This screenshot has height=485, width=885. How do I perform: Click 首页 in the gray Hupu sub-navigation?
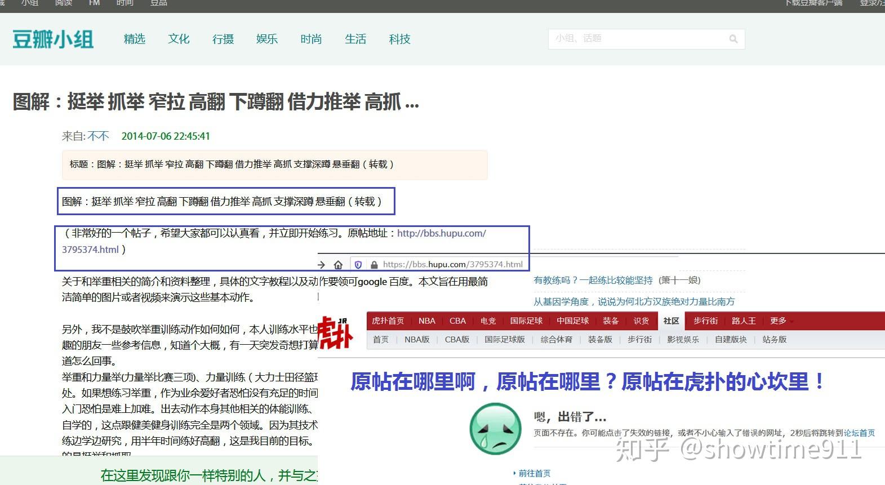coord(381,339)
